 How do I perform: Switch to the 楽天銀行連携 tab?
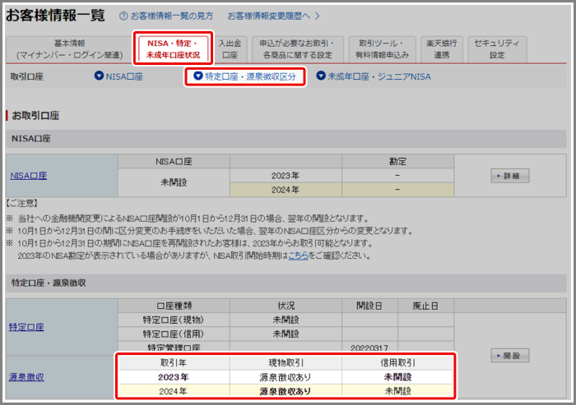[442, 49]
